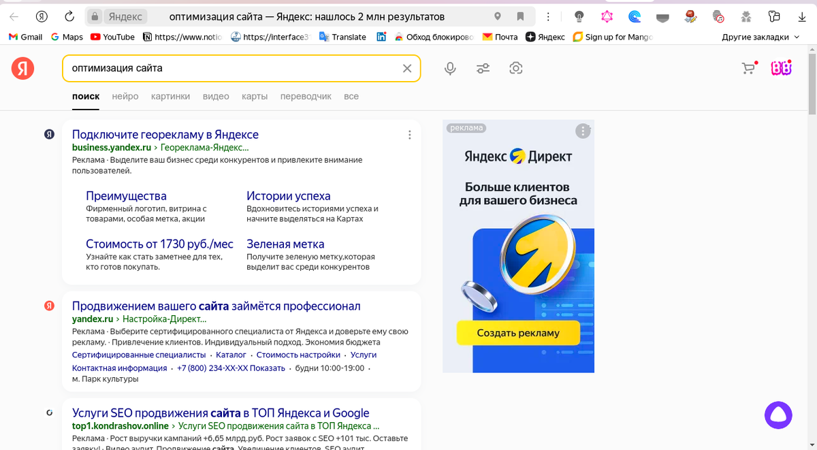Open the shopping cart icon
Viewport: 817px width, 450px height.
point(749,67)
